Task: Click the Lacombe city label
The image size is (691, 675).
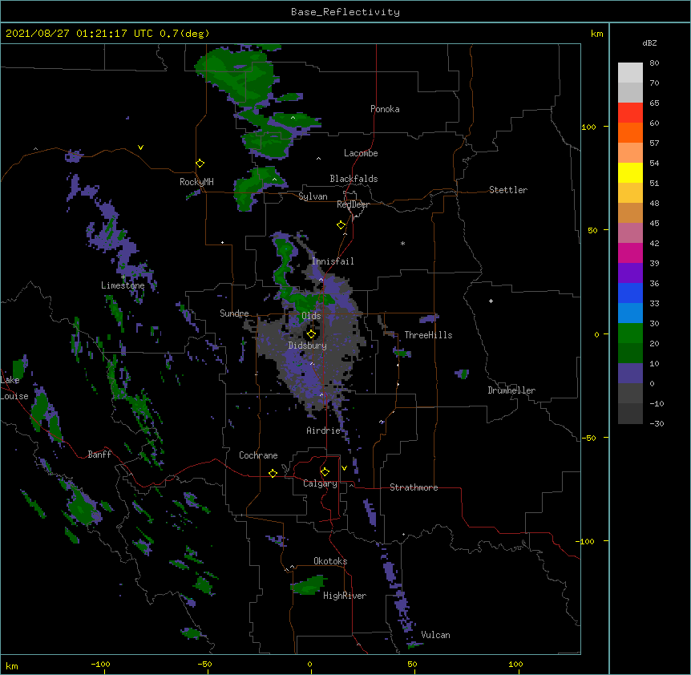Action: (361, 153)
